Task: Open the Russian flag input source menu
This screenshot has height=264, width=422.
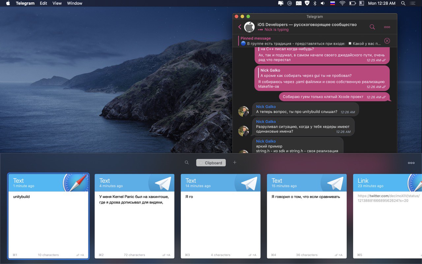Action: [333, 3]
